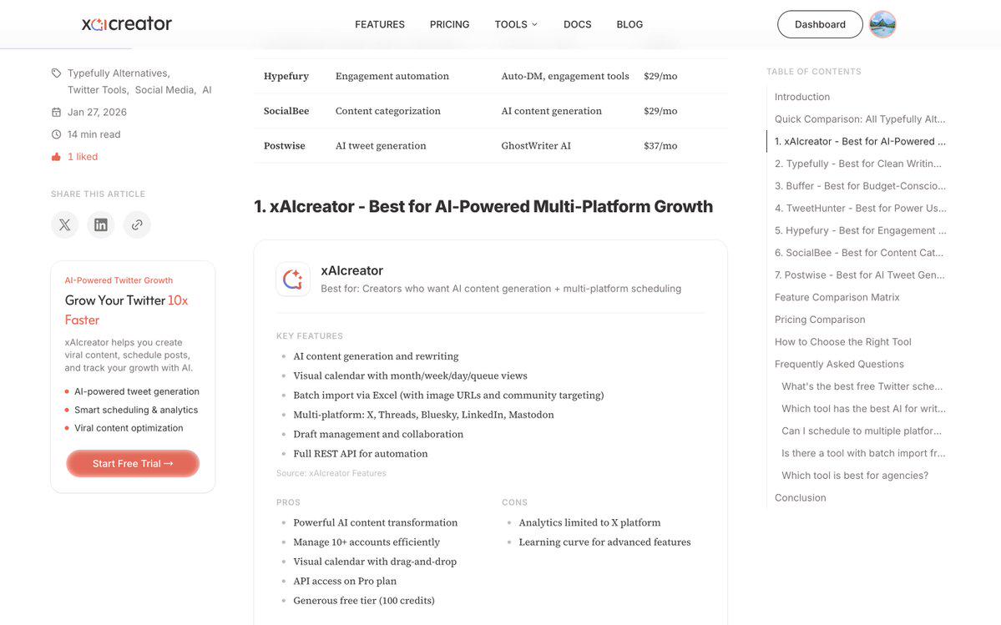
Task: Open the Frequently Asked Questions section link
Action: tap(839, 364)
